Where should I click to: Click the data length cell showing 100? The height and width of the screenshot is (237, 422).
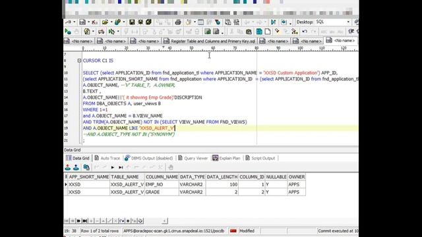pos(222,184)
